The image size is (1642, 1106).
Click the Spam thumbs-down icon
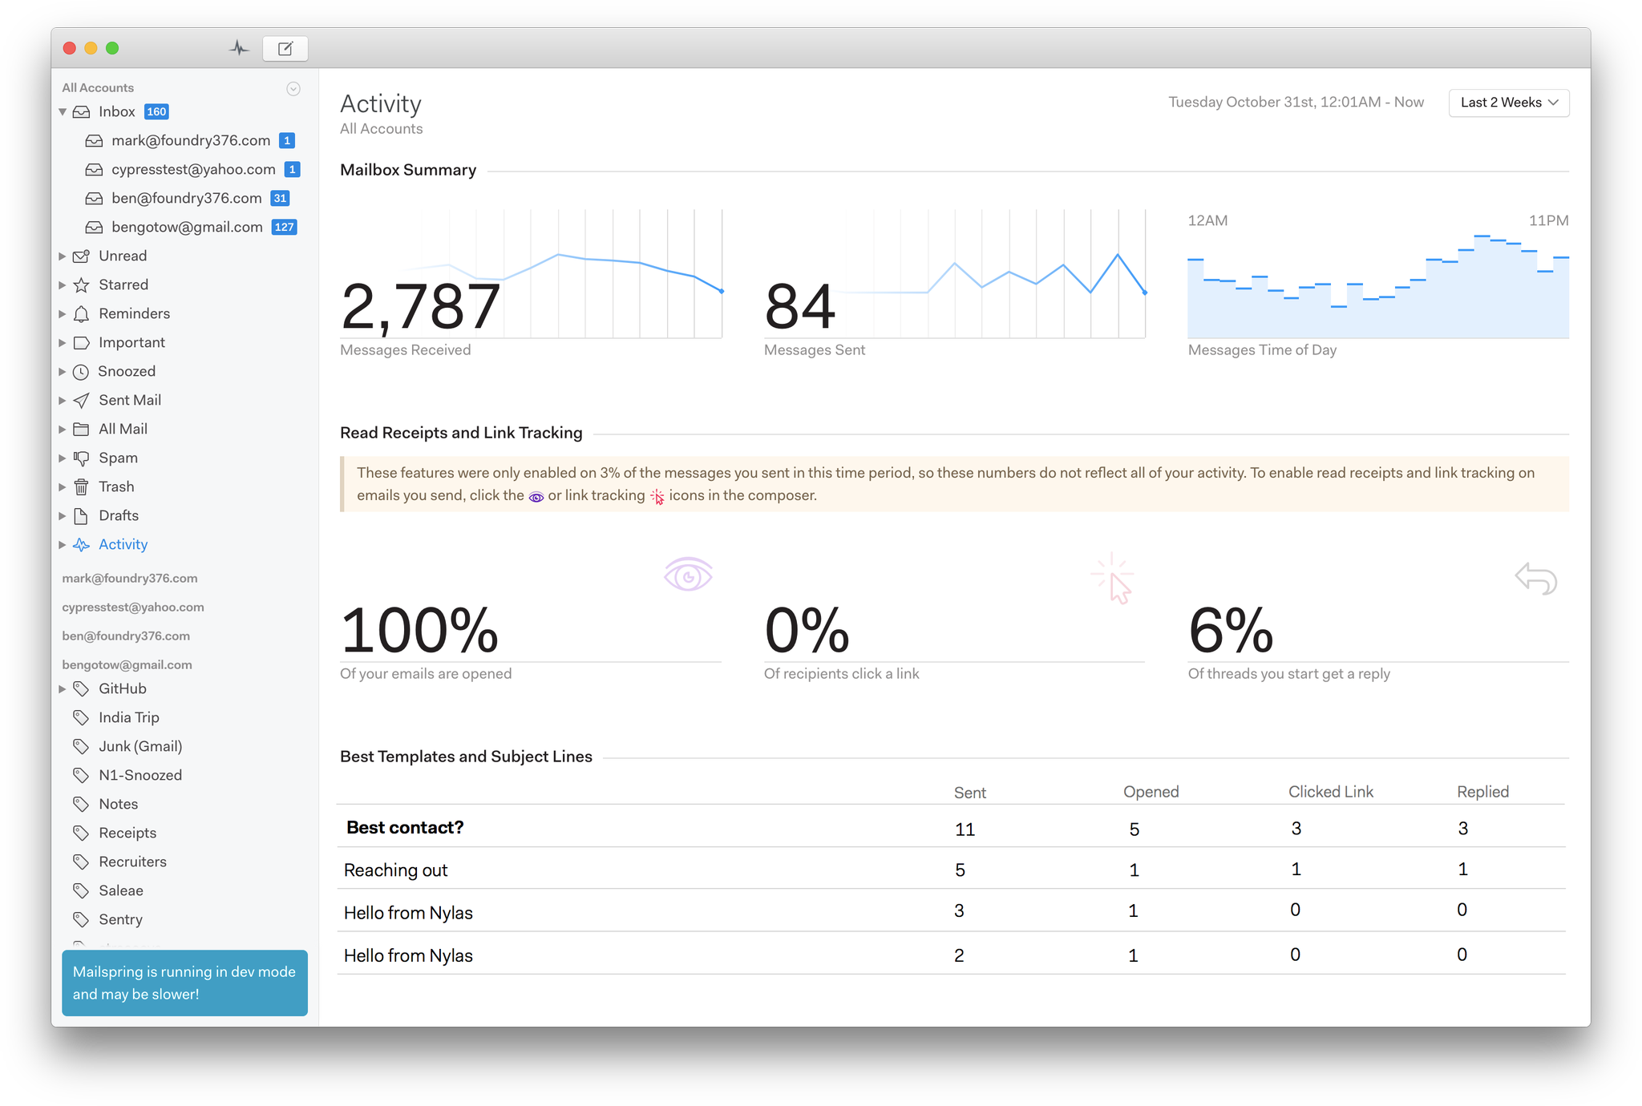coord(81,458)
